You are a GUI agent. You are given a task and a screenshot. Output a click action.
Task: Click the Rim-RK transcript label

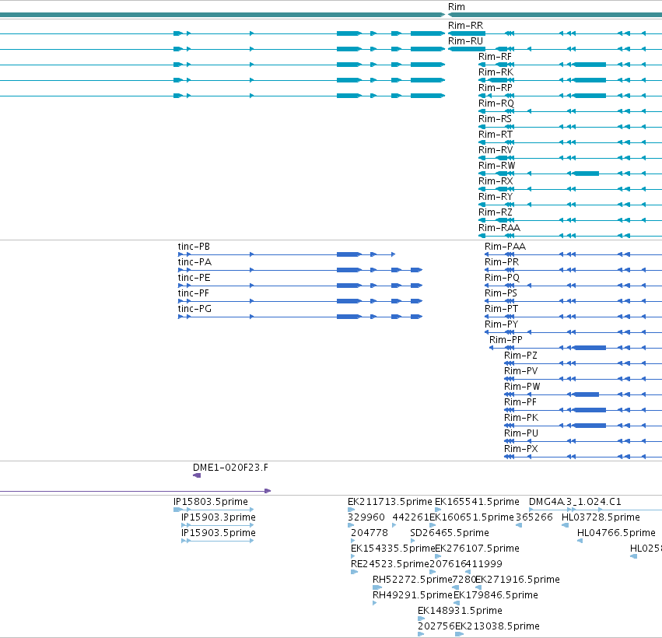pos(496,72)
